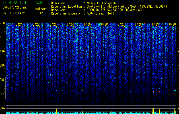Select the ICOM IC-575 receiver text
This screenshot has height=114, width=179.
114,10
